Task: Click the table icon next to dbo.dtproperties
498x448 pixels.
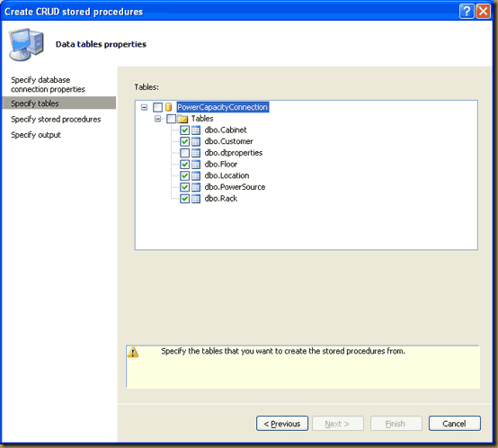Action: pyautogui.click(x=196, y=153)
